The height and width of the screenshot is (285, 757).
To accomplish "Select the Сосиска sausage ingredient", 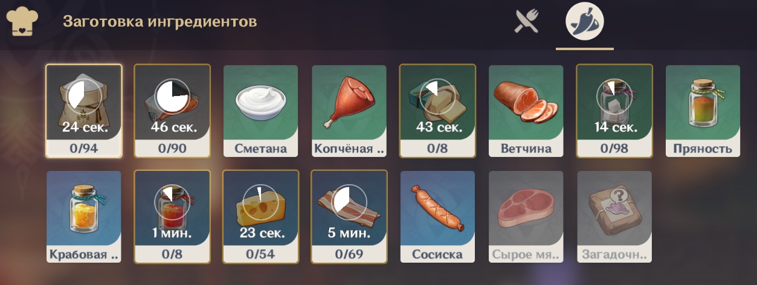I will 437,217.
